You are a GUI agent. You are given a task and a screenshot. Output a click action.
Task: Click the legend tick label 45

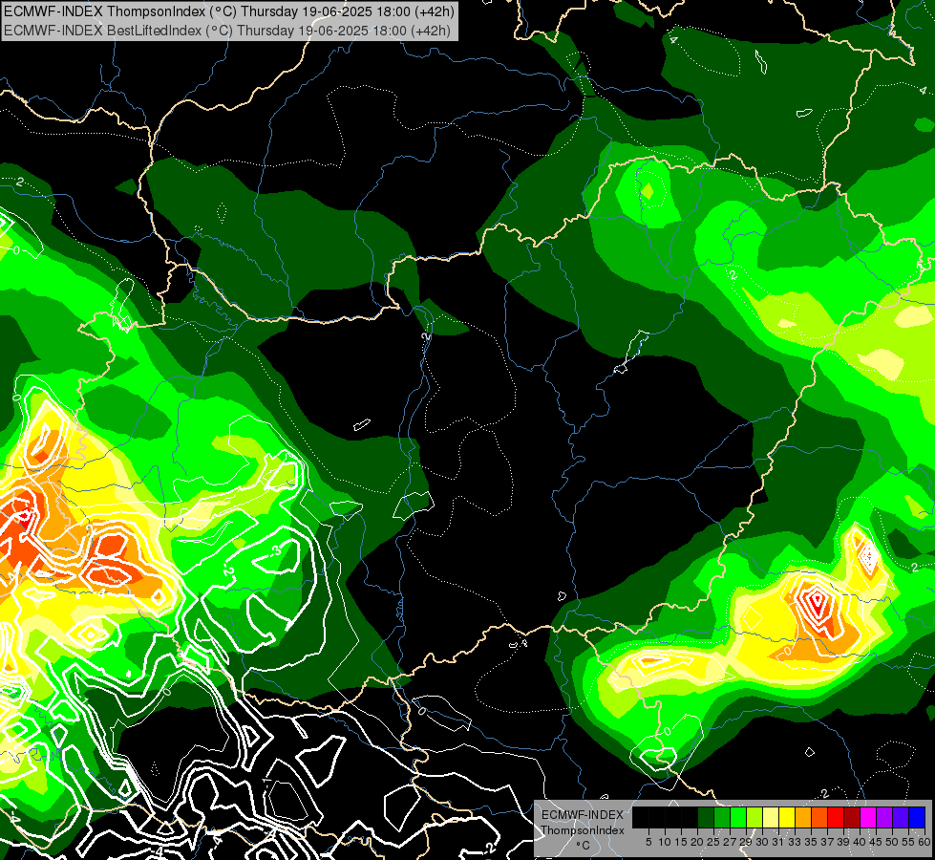point(876,842)
